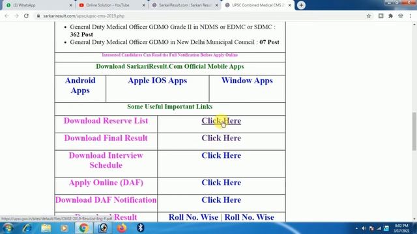The height and width of the screenshot is (234, 417).
Task: Open the network signal tray icon
Action: click(x=379, y=228)
